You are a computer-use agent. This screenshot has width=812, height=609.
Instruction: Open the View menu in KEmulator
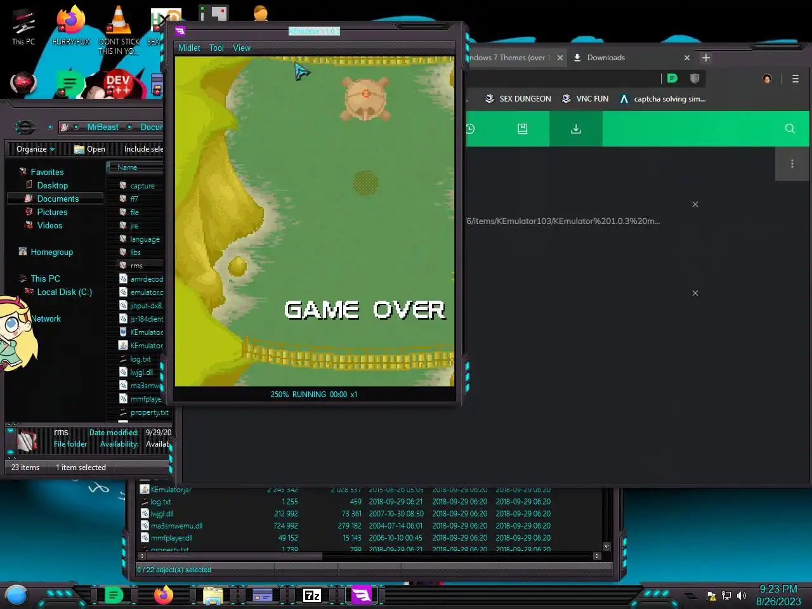[x=242, y=48]
